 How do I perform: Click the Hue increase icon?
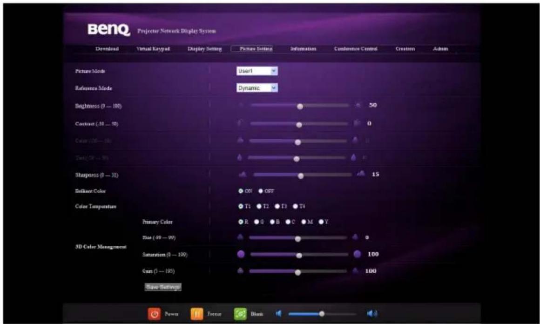[x=355, y=237]
